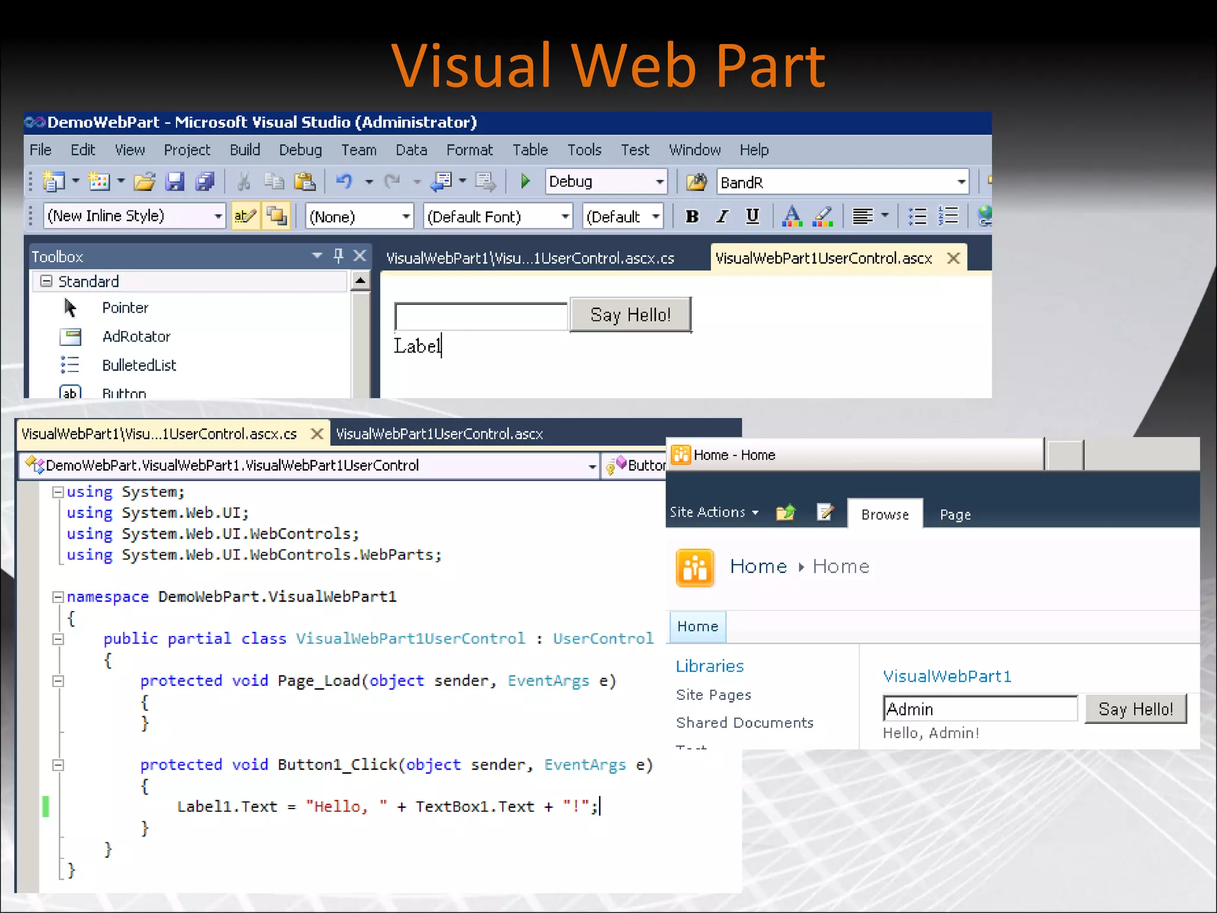Click the empty textbox in designer
The height and width of the screenshot is (913, 1217).
click(480, 316)
